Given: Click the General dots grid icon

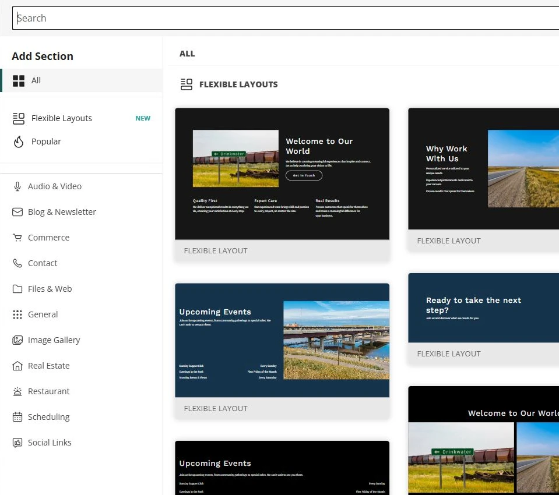Looking at the screenshot, I should [17, 314].
